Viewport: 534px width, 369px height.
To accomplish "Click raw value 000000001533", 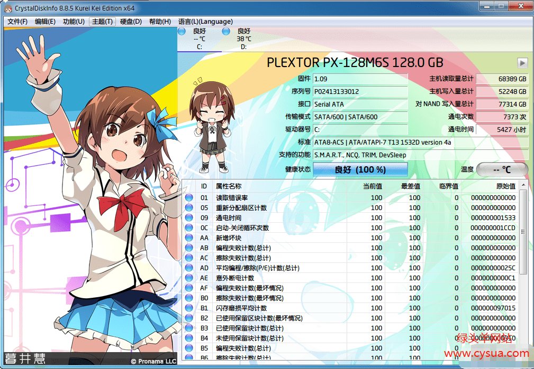I will [x=493, y=218].
